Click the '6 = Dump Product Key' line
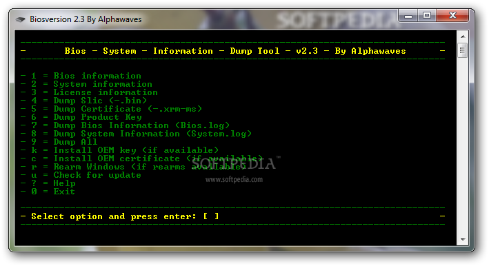Image resolution: width=489 pixels, height=266 pixels. point(81,117)
